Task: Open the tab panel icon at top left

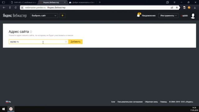Action: [x=3, y=2]
